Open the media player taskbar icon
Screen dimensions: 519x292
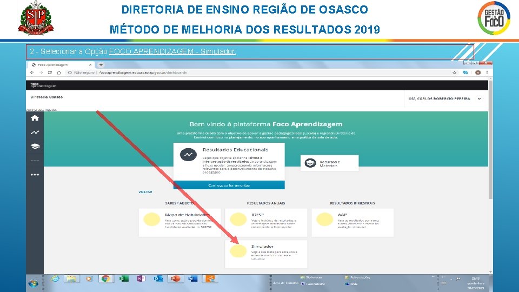[89, 279]
